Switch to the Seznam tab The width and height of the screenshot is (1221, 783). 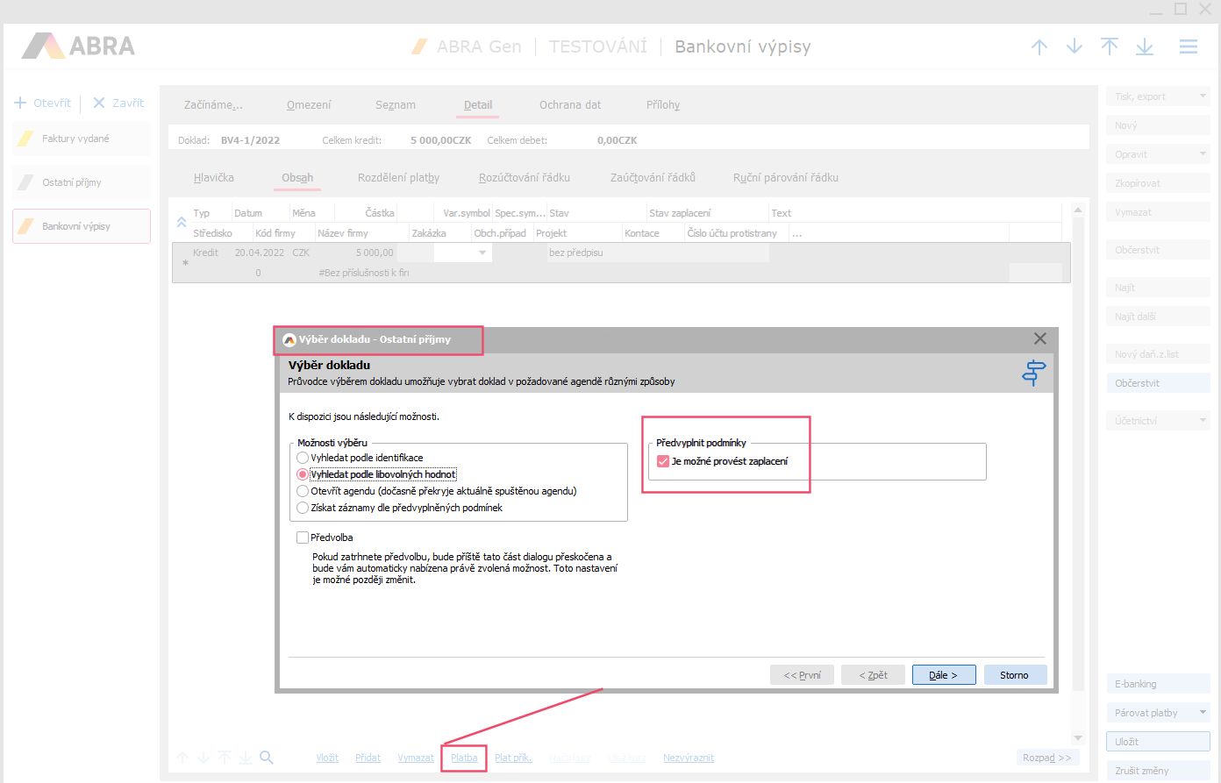point(396,105)
